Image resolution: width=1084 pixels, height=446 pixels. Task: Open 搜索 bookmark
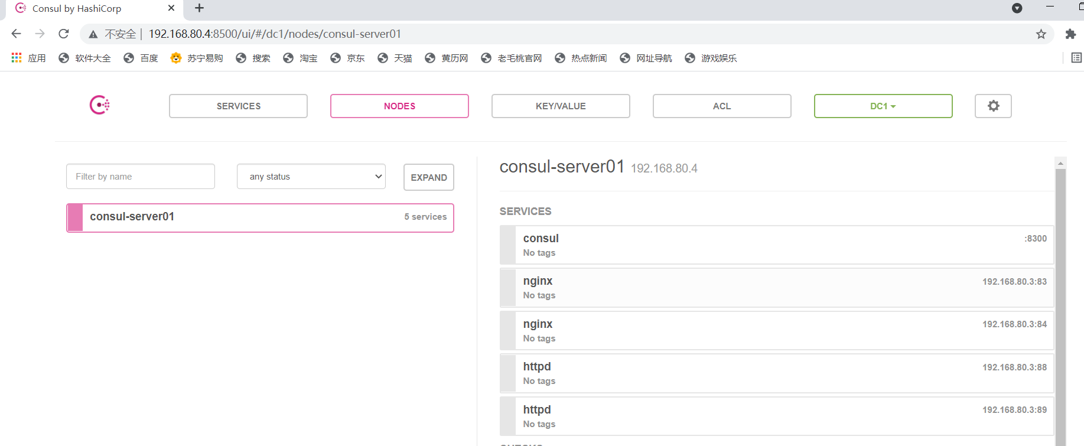point(253,58)
